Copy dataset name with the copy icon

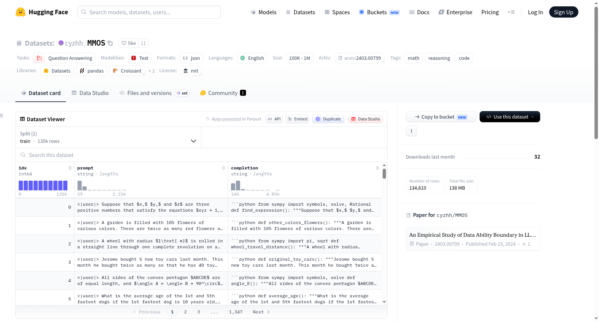[110, 43]
